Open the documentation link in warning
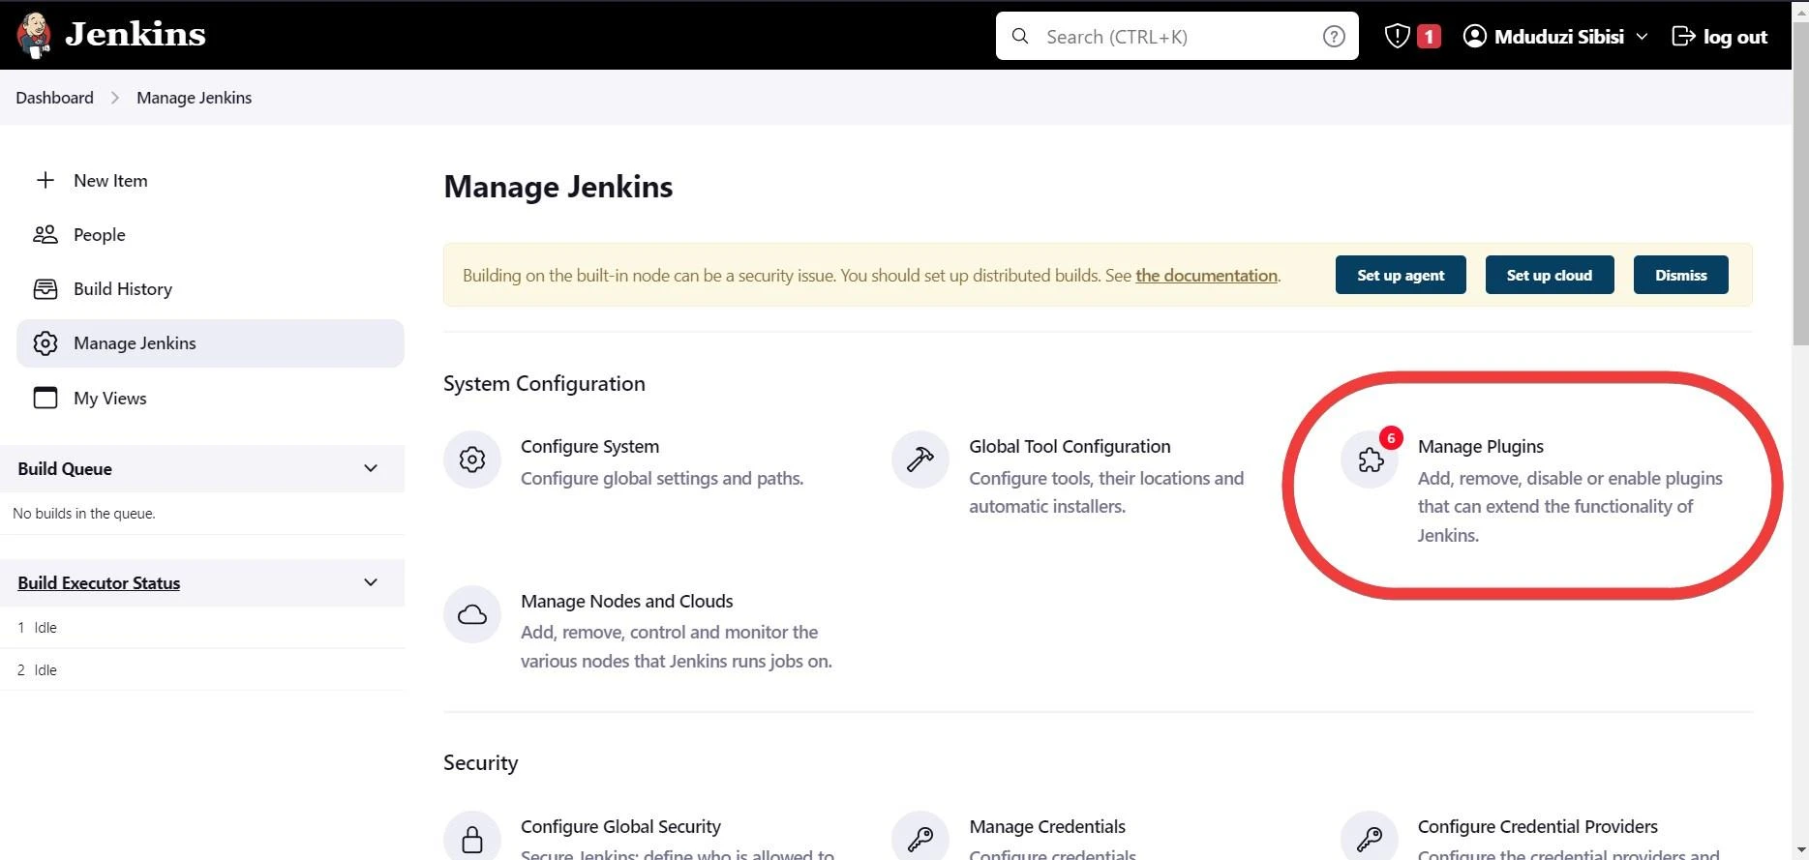The height and width of the screenshot is (860, 1809). coord(1206,276)
